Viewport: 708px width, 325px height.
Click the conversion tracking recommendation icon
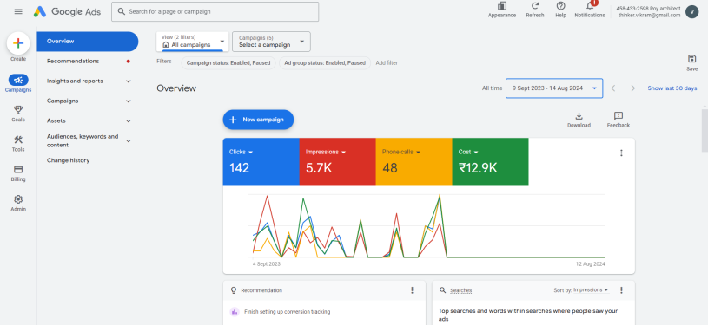tap(234, 311)
